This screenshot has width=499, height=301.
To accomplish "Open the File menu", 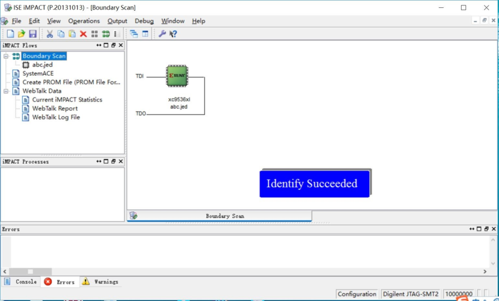I will tap(16, 21).
